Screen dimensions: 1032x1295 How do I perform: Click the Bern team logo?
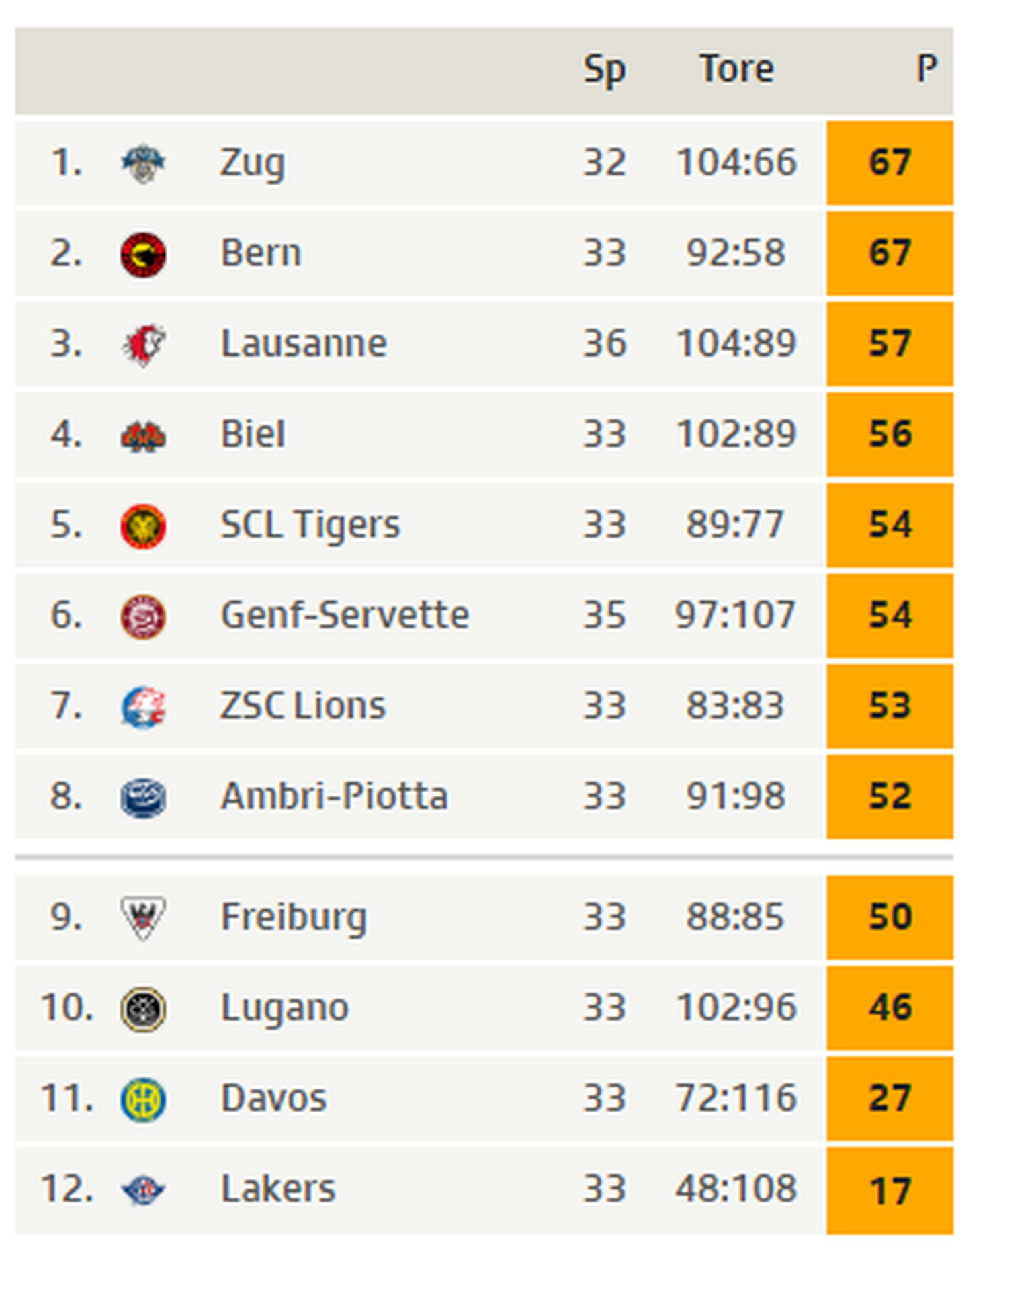click(143, 255)
